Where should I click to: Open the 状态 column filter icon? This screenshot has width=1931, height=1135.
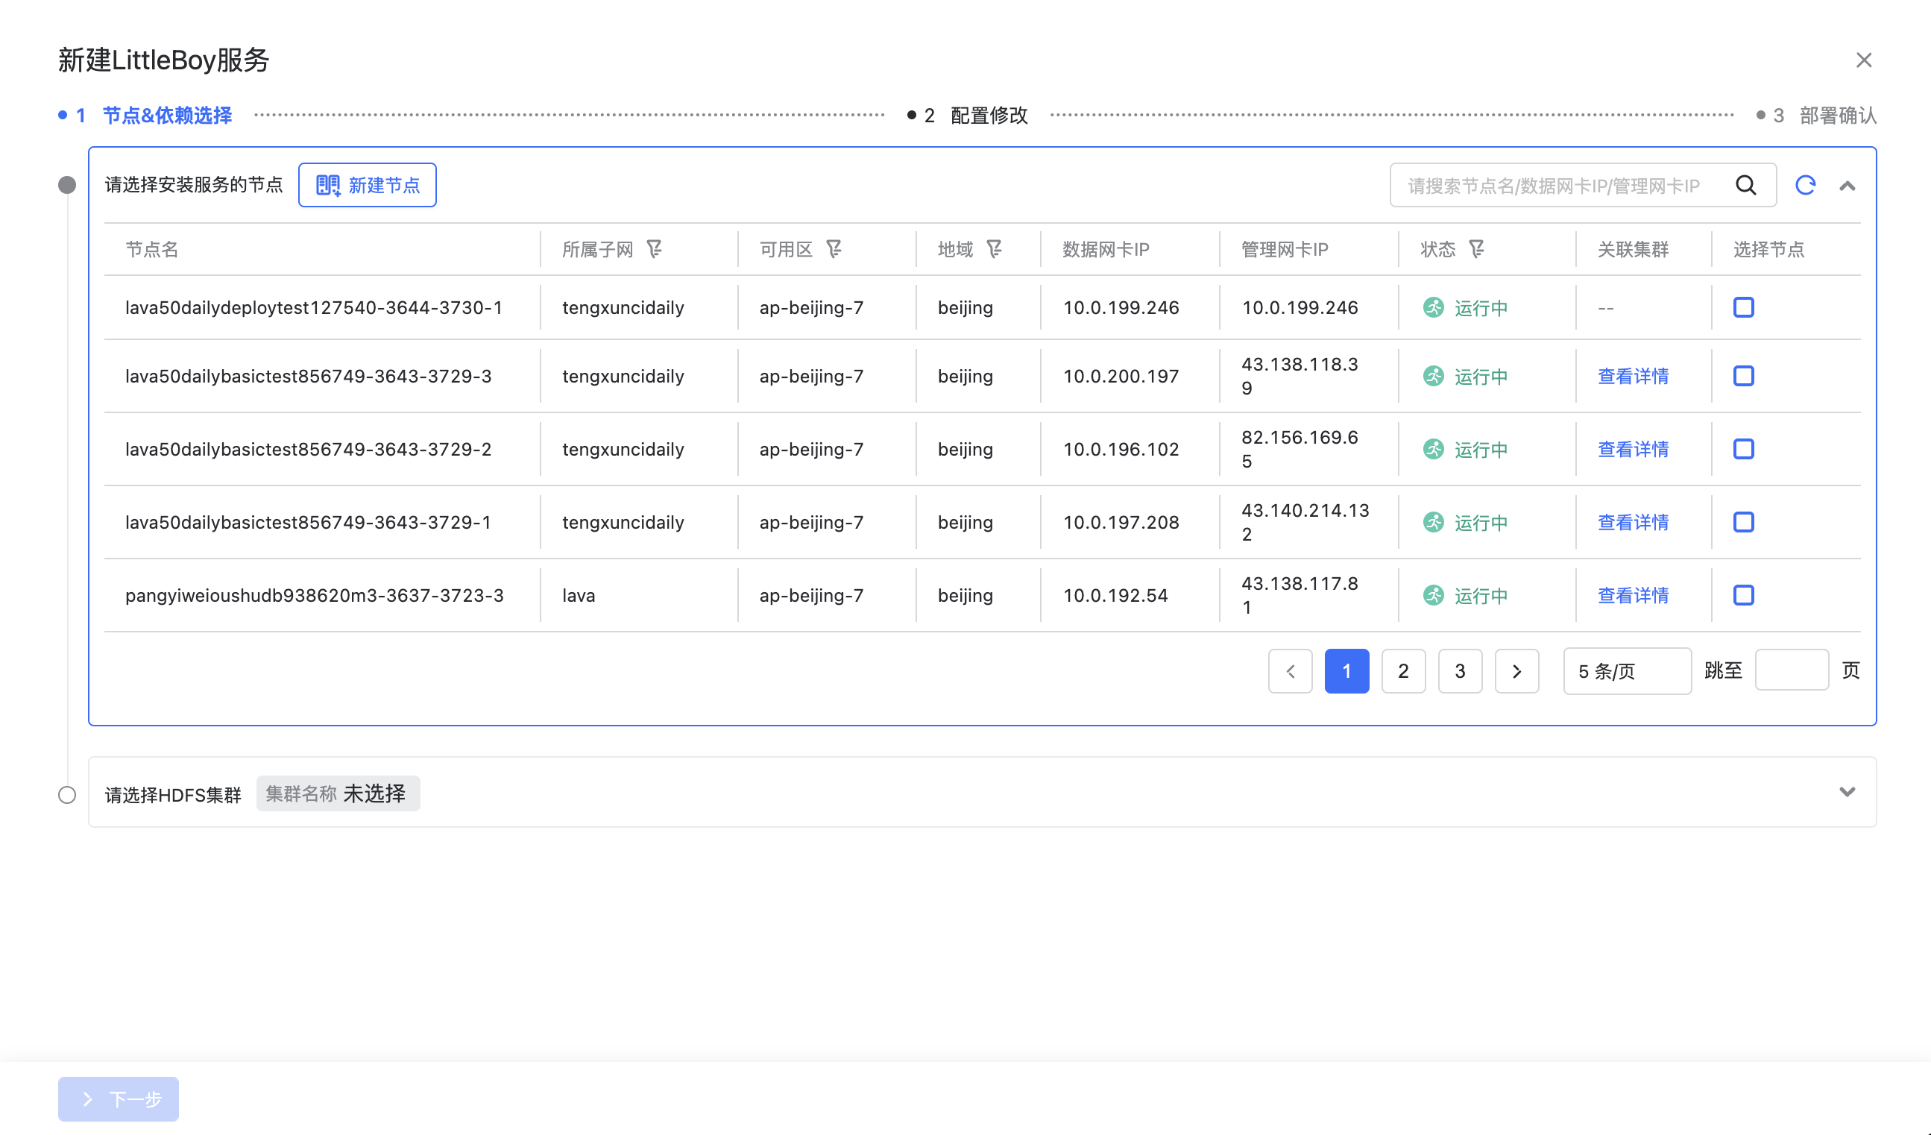pyautogui.click(x=1477, y=249)
